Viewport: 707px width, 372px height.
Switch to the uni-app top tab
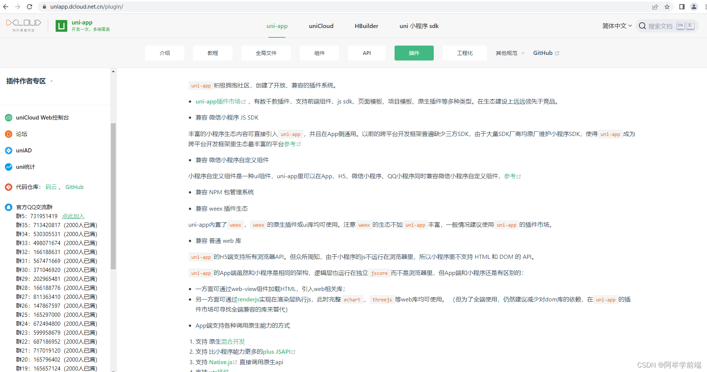click(277, 26)
